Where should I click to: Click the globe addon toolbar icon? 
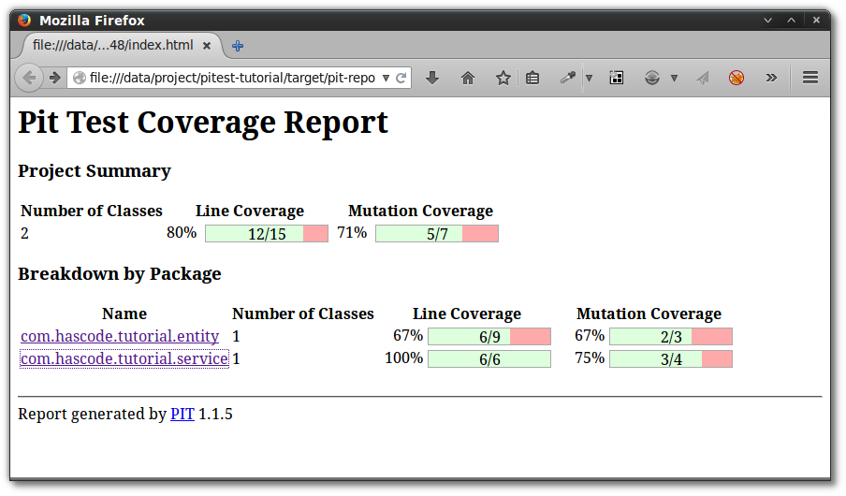[x=651, y=78]
